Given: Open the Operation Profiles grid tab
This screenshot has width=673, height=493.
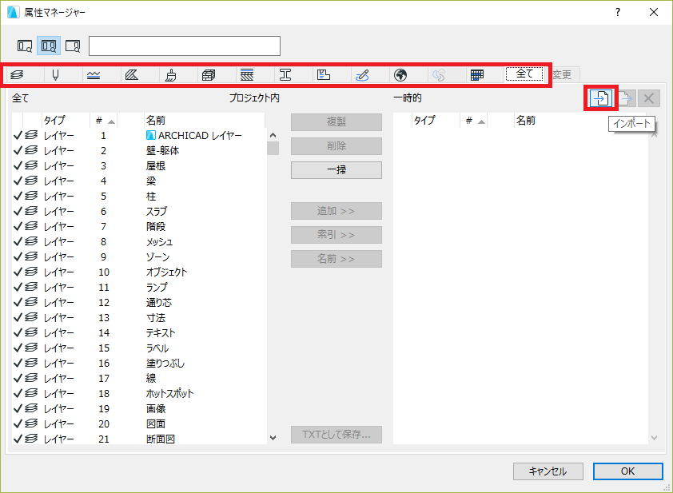Looking at the screenshot, I should (x=477, y=75).
